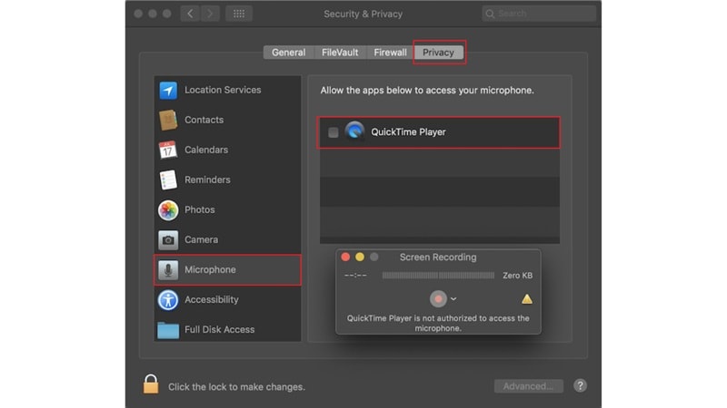Screen dimensions: 727x408
Task: Click the Zero KB file size text
Action: point(517,276)
